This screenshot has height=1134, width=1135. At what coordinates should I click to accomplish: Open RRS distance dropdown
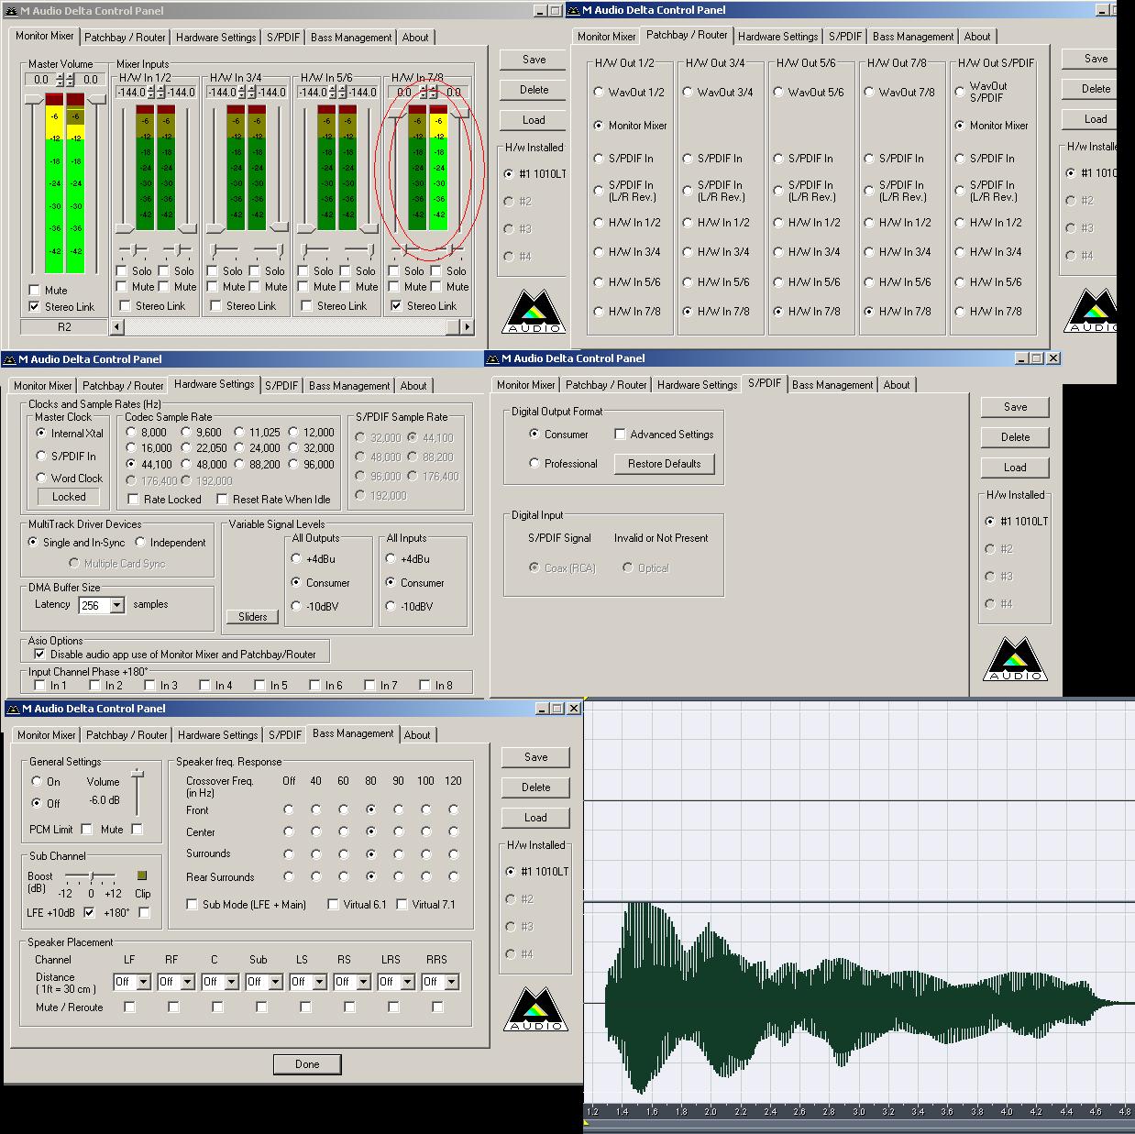[x=452, y=982]
